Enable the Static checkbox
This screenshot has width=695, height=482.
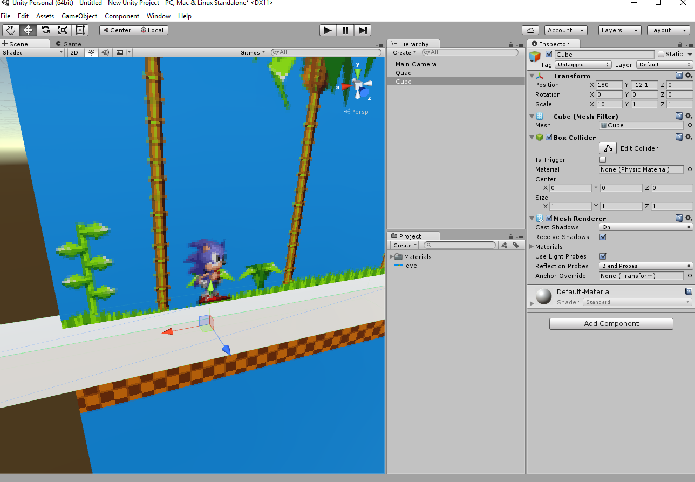tap(660, 54)
